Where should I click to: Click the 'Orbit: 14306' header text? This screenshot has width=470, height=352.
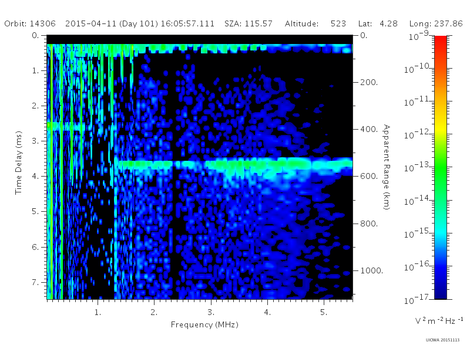30,23
